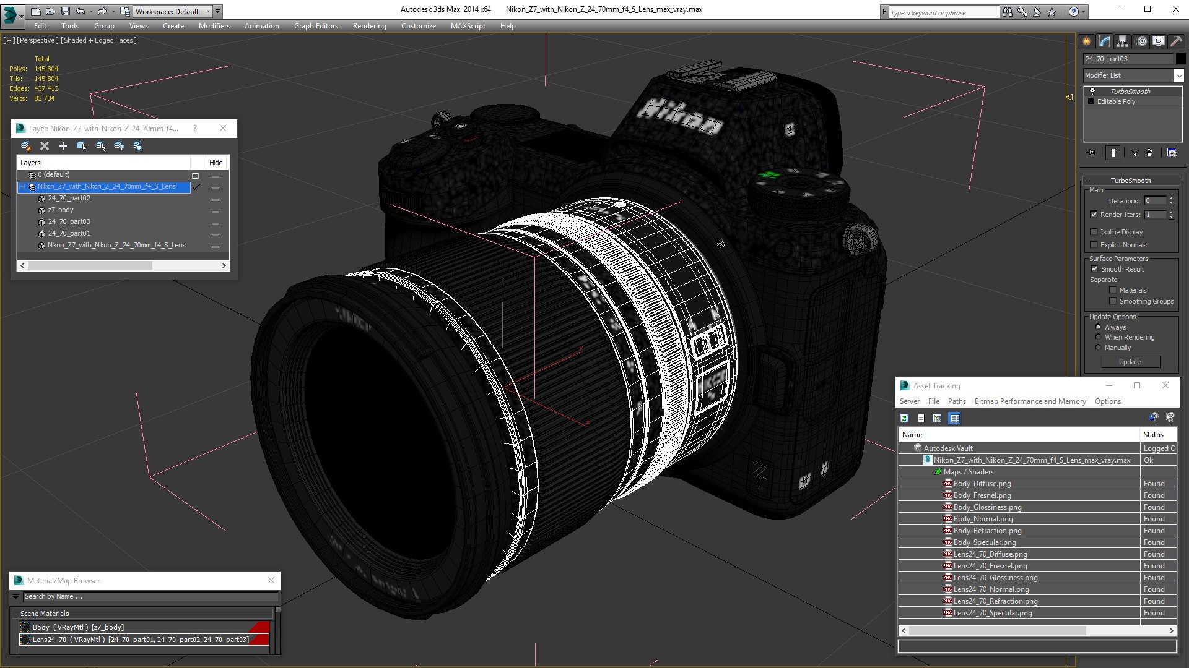
Task: Click the Project Folder icon in toolbar
Action: click(x=125, y=11)
